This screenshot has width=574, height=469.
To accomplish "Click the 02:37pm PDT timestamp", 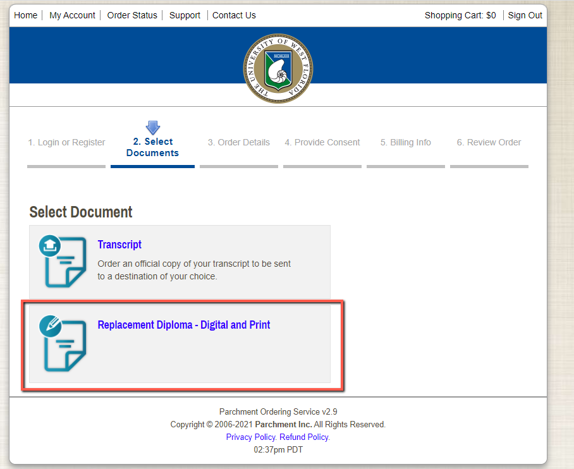I will [x=278, y=449].
